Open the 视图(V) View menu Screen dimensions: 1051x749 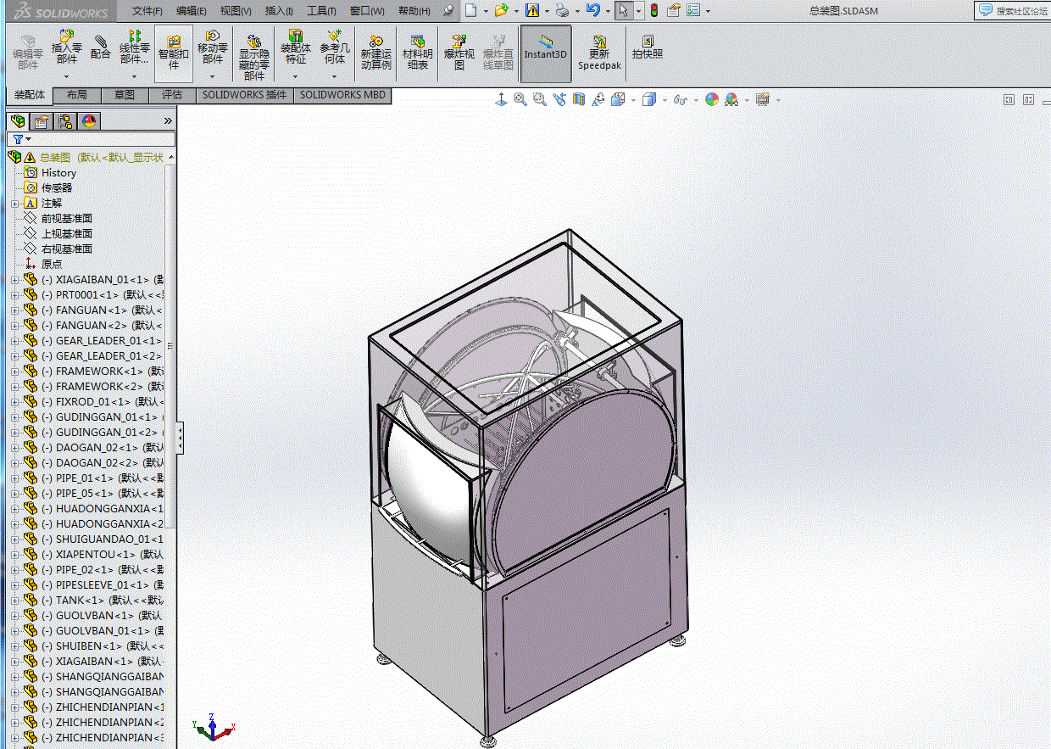pos(236,11)
